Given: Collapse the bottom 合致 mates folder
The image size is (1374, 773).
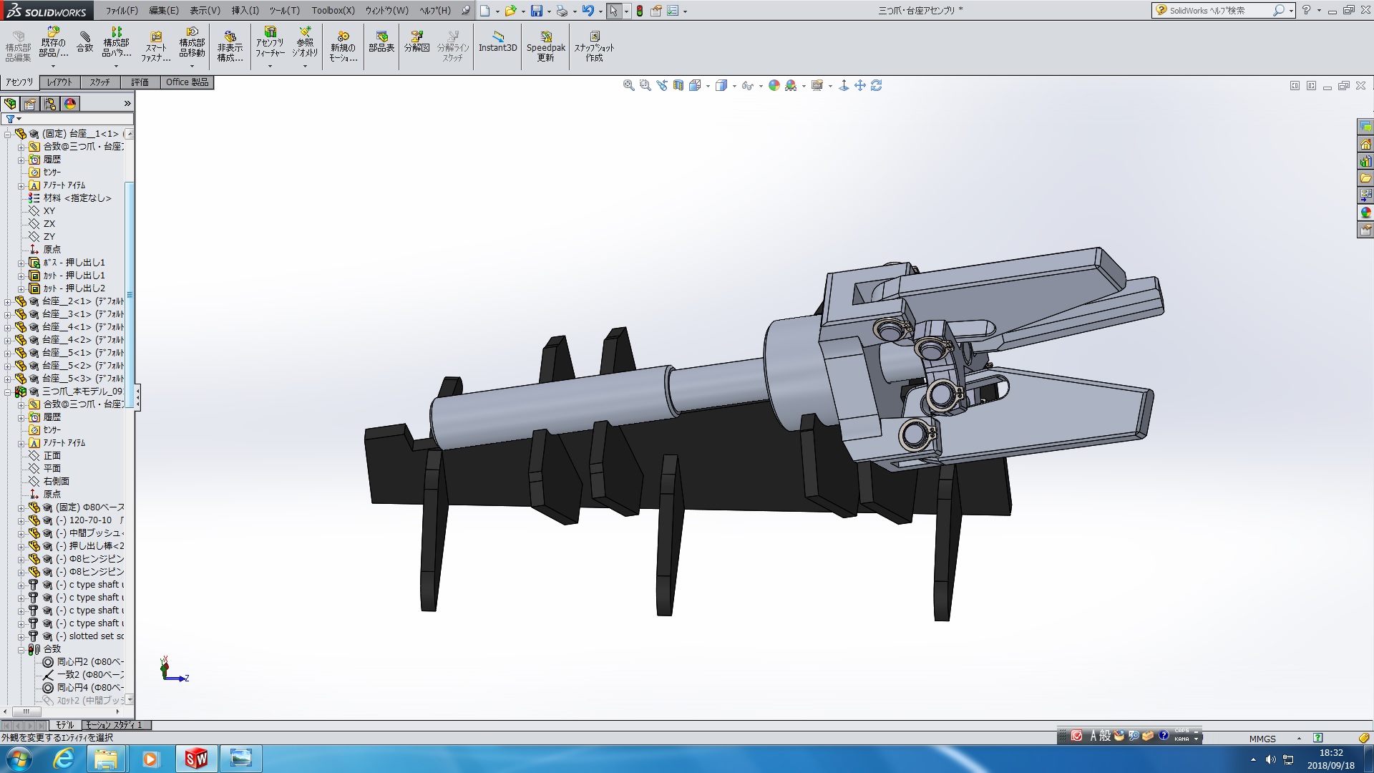Looking at the screenshot, I should tap(21, 649).
